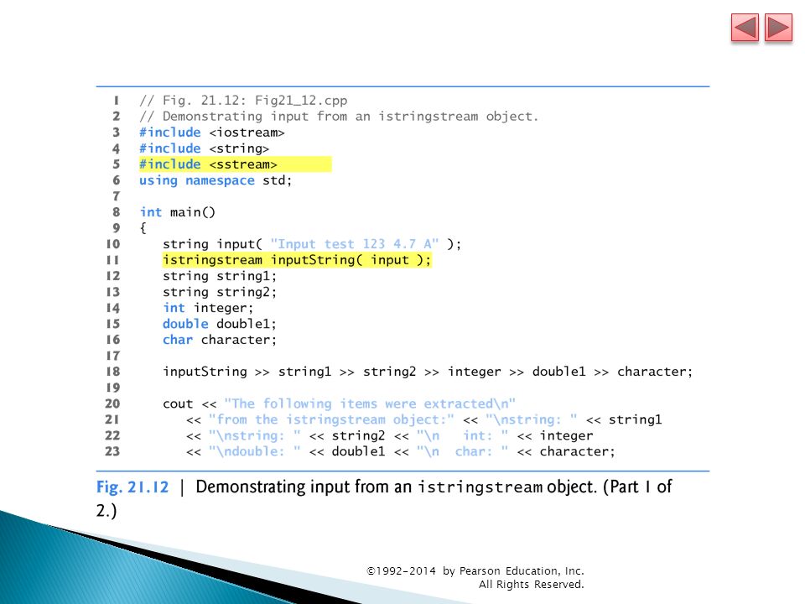
Task: Click the "int main()" line
Action: tap(178, 212)
